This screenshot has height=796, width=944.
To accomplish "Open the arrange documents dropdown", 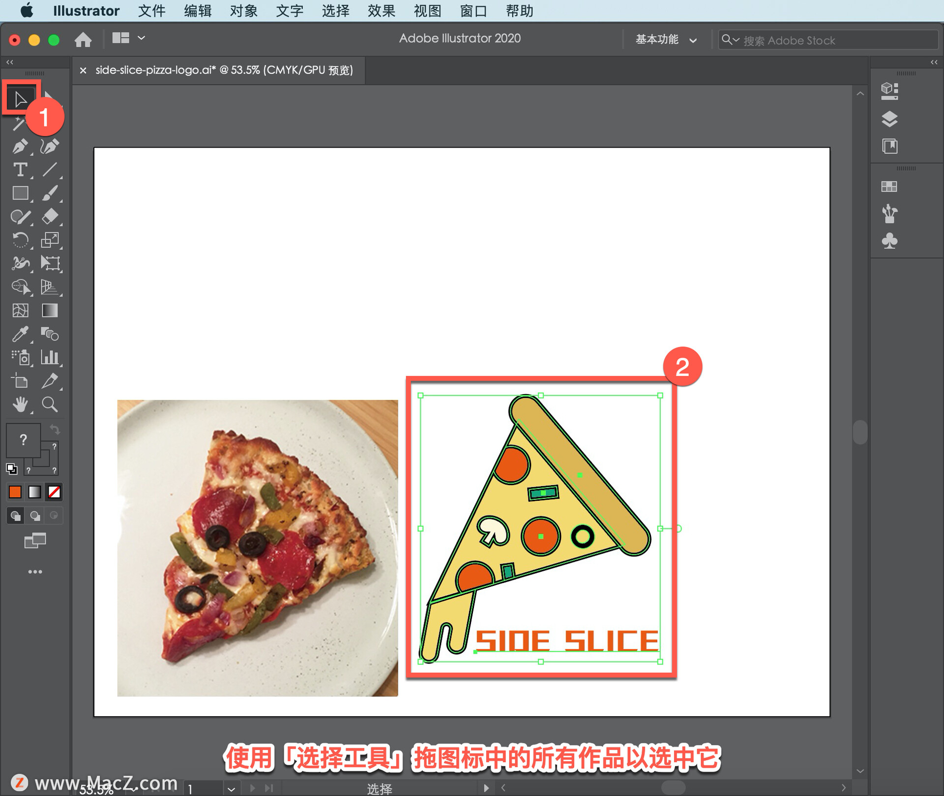I will point(128,38).
